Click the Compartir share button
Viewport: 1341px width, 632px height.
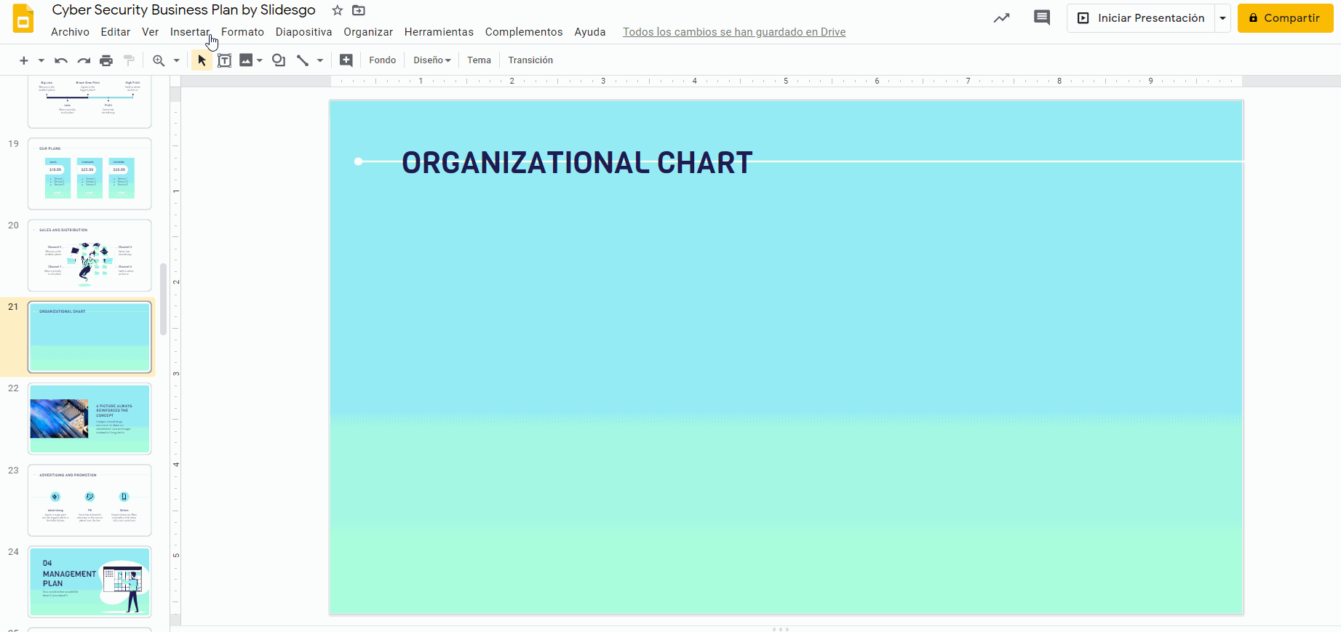pyautogui.click(x=1285, y=18)
